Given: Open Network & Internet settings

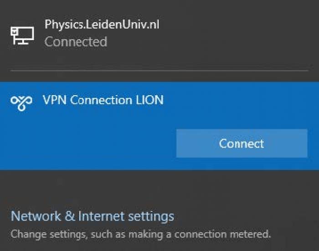Looking at the screenshot, I should 93,216.
